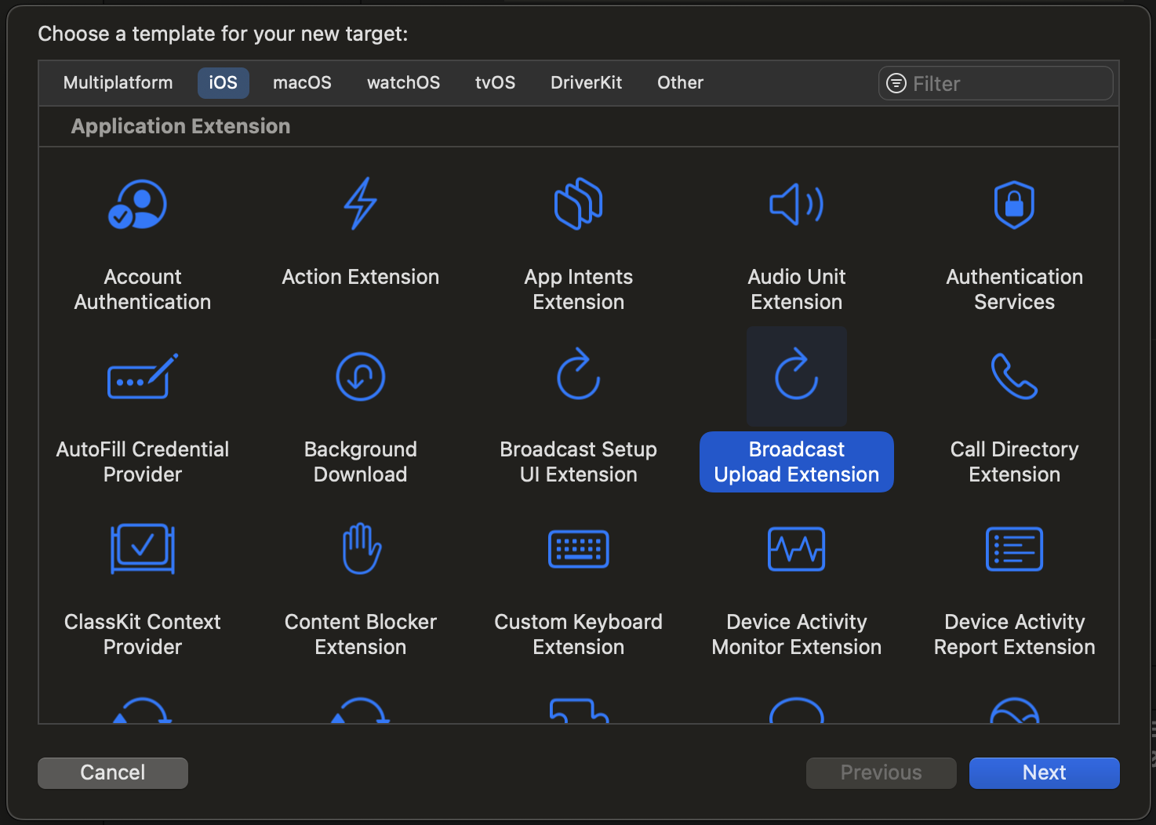Select the Broadcast Setup UI Extension icon
Viewport: 1156px width, 825px height.
click(578, 375)
